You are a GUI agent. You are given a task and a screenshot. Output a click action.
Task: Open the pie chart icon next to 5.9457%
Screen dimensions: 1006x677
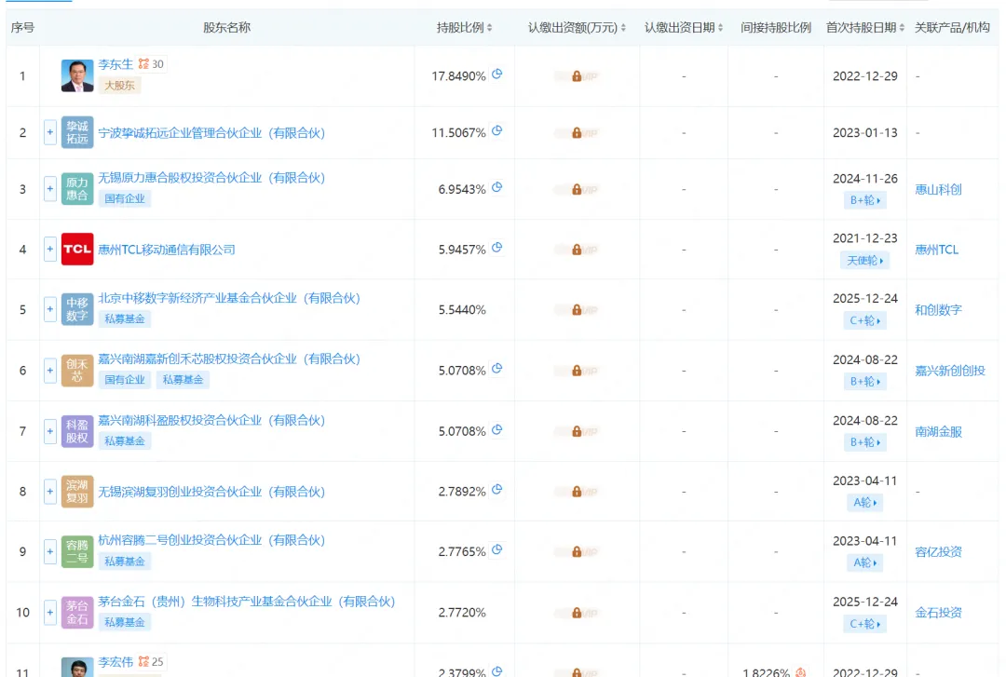point(496,248)
